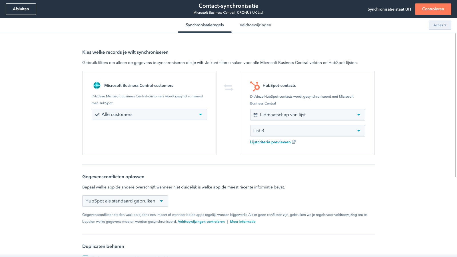The image size is (457, 257).
Task: Enable the checkbox under Duplicaten beheren
Action: click(85, 256)
